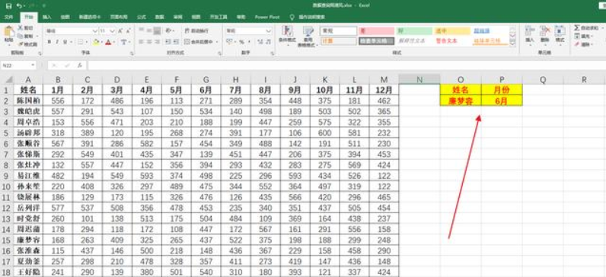Toggle Wrap Text option
Viewport: 606px width, 277px height.
point(196,30)
